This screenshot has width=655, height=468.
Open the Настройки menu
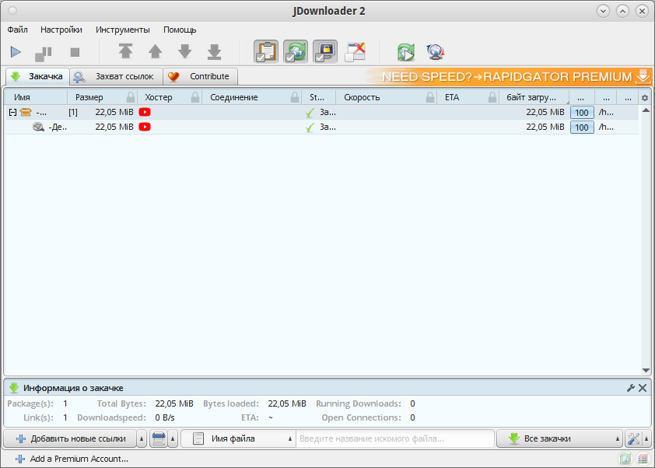61,30
